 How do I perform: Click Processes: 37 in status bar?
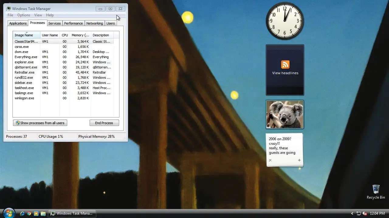click(x=16, y=137)
